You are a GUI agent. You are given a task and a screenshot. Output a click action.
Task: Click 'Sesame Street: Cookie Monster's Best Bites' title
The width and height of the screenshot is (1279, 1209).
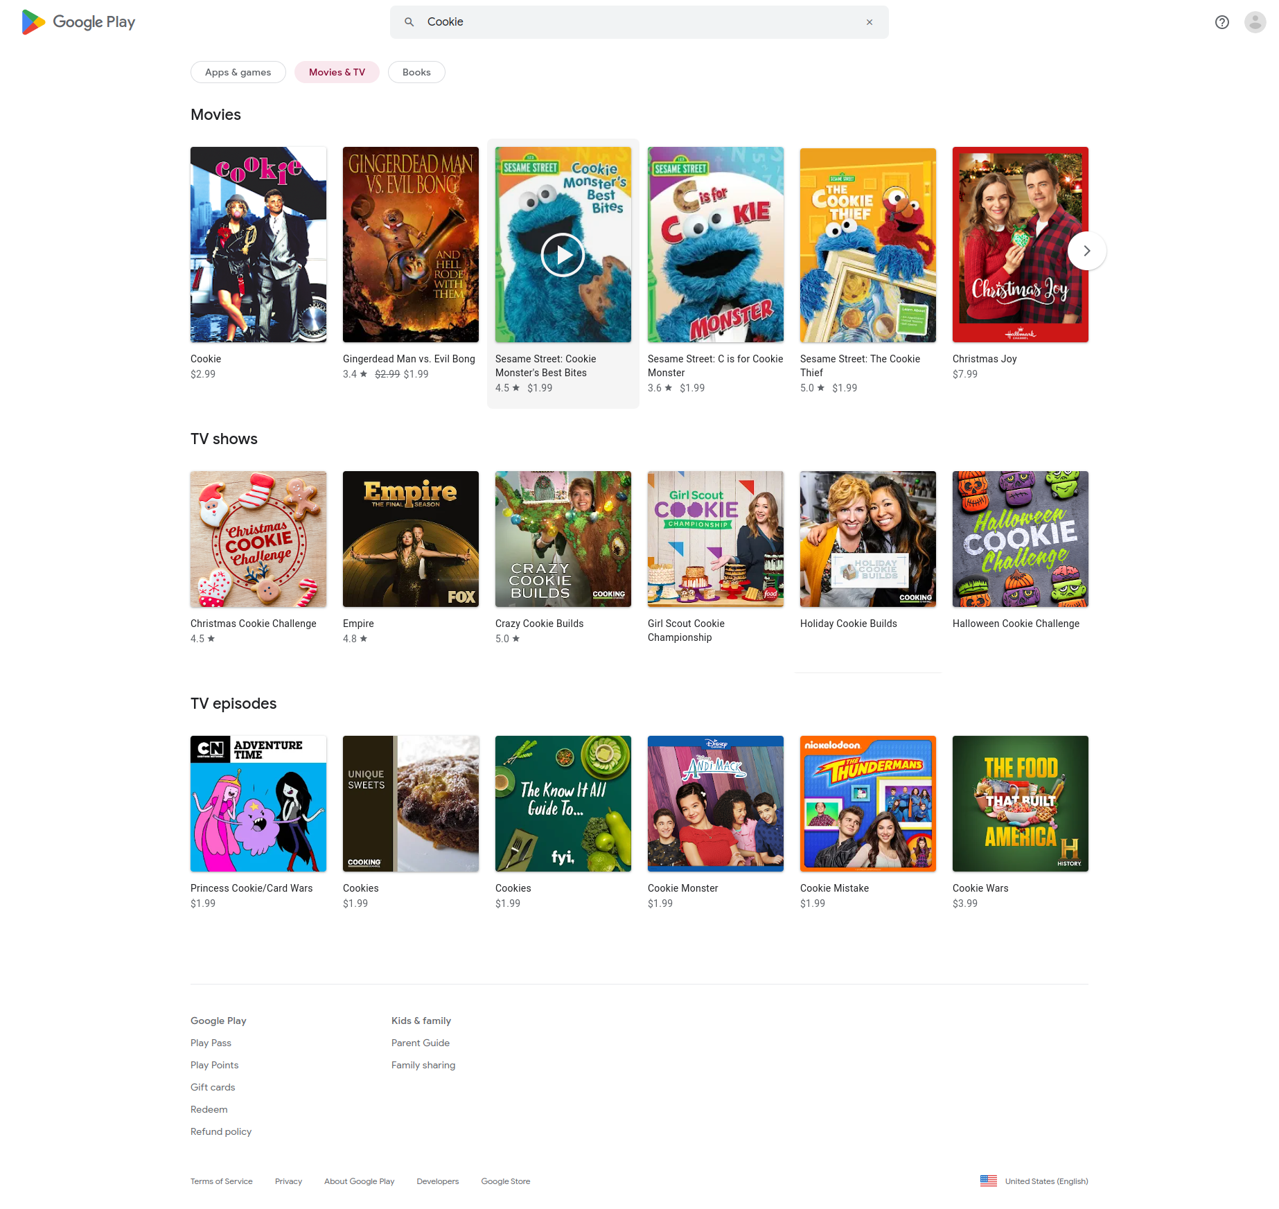click(546, 366)
